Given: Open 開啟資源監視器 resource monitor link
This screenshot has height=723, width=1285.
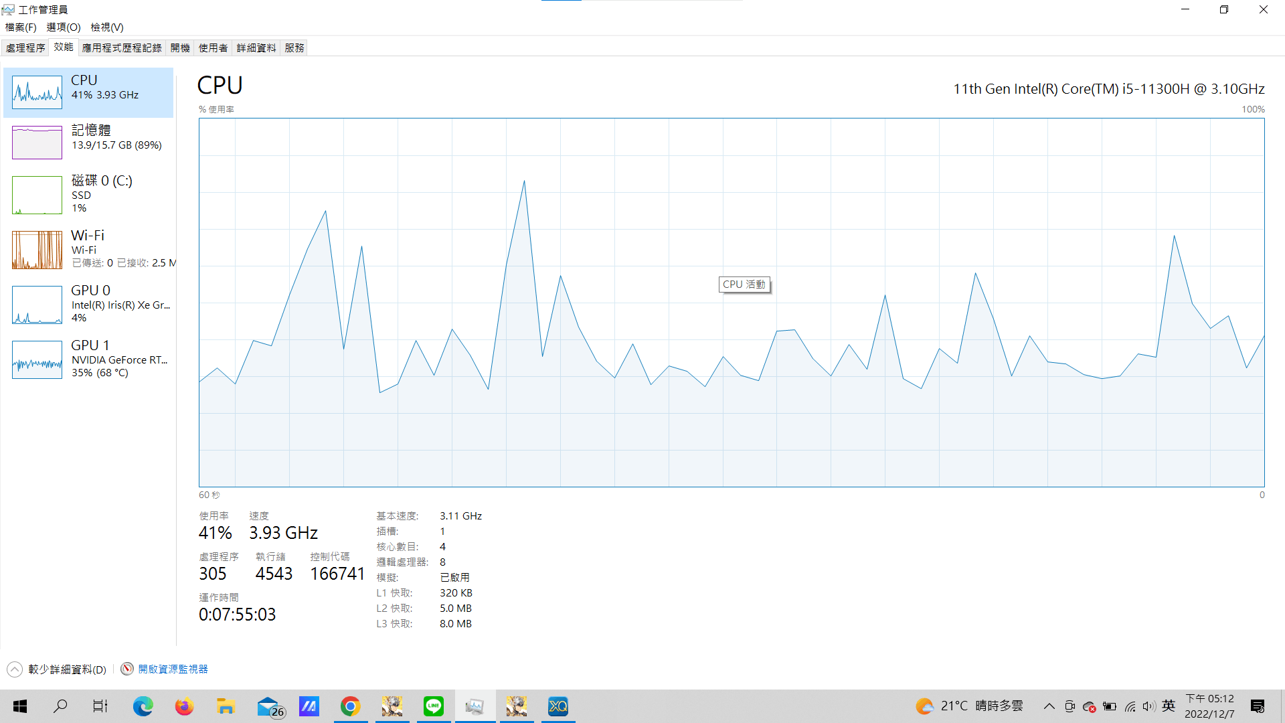Looking at the screenshot, I should (173, 669).
